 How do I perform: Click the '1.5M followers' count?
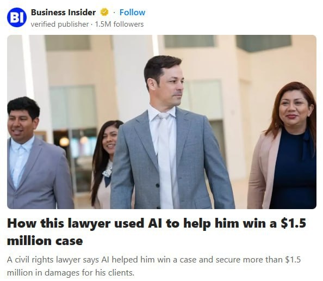click(119, 25)
